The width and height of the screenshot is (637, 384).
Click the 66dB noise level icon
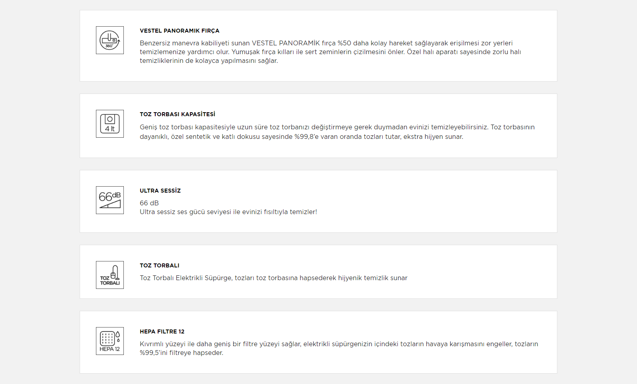(110, 200)
